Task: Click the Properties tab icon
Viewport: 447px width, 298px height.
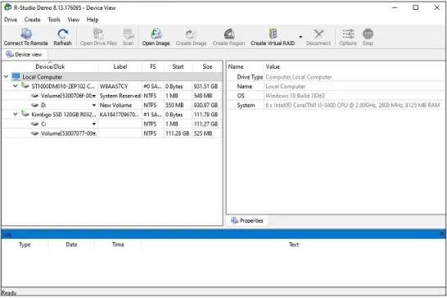Action: pos(235,220)
